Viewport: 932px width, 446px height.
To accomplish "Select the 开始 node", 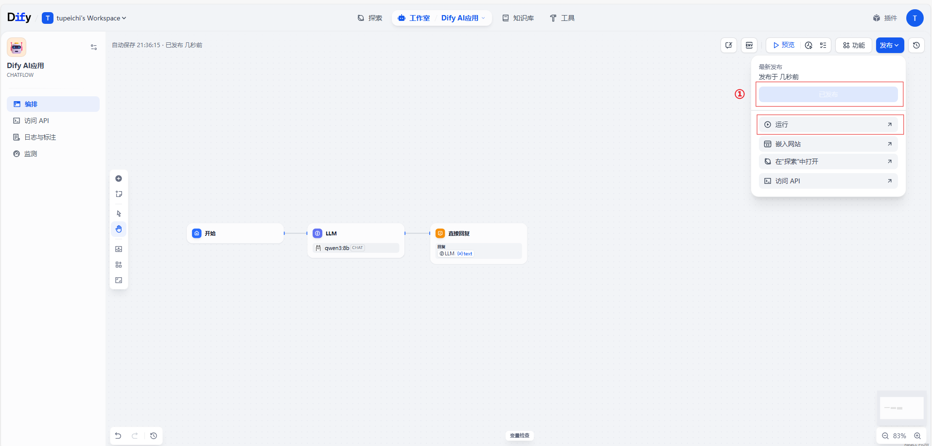I will click(235, 233).
